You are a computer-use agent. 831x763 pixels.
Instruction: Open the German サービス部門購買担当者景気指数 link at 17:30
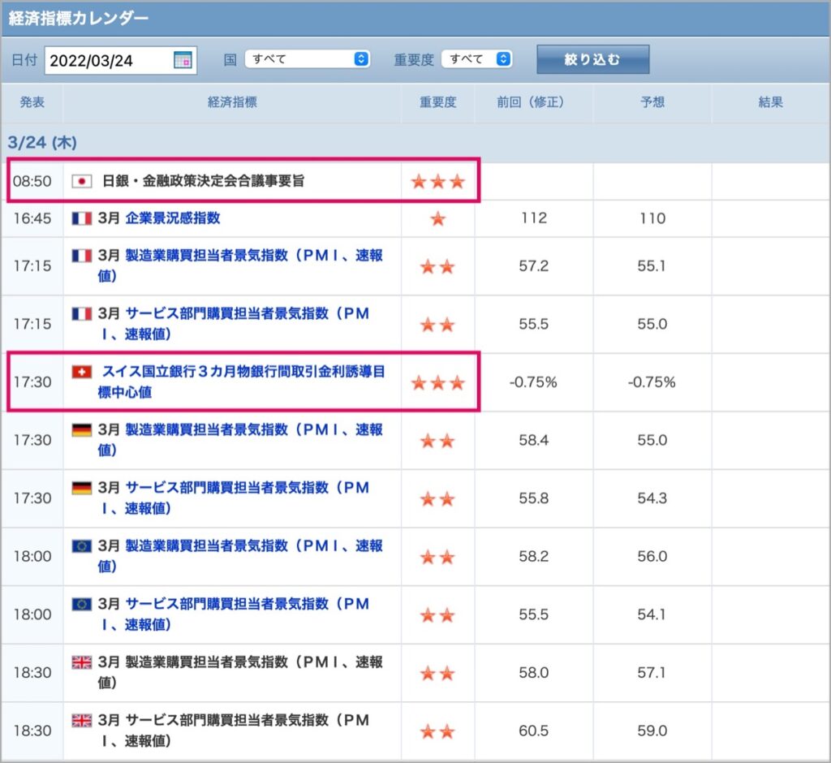tap(234, 498)
